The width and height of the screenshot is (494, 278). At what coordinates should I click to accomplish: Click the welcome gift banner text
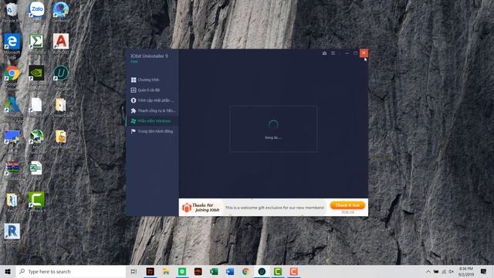[275, 208]
